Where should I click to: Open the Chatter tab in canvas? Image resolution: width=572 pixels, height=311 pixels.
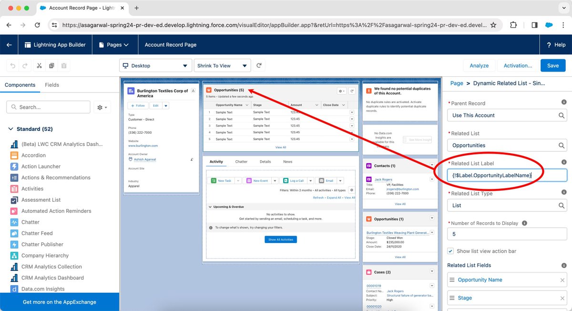point(241,162)
